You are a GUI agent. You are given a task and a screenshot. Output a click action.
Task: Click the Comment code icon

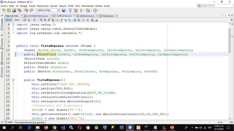click(x=93, y=20)
